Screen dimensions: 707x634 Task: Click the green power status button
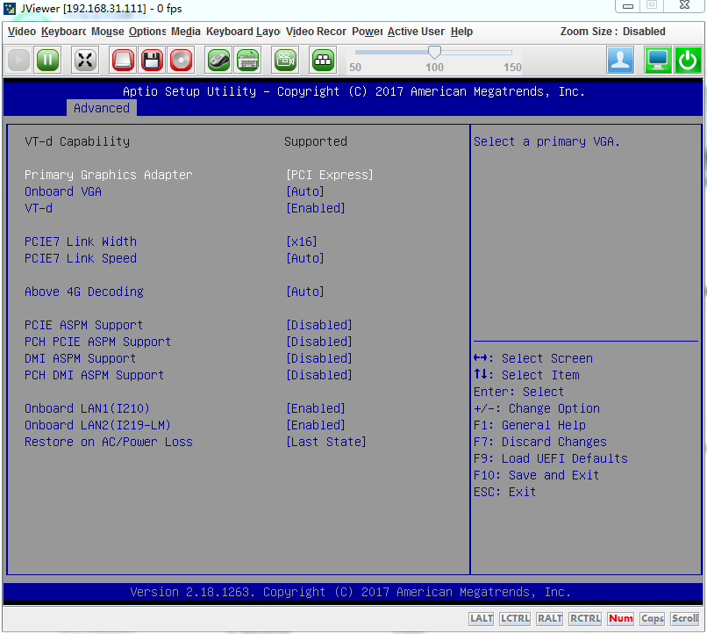pos(688,60)
